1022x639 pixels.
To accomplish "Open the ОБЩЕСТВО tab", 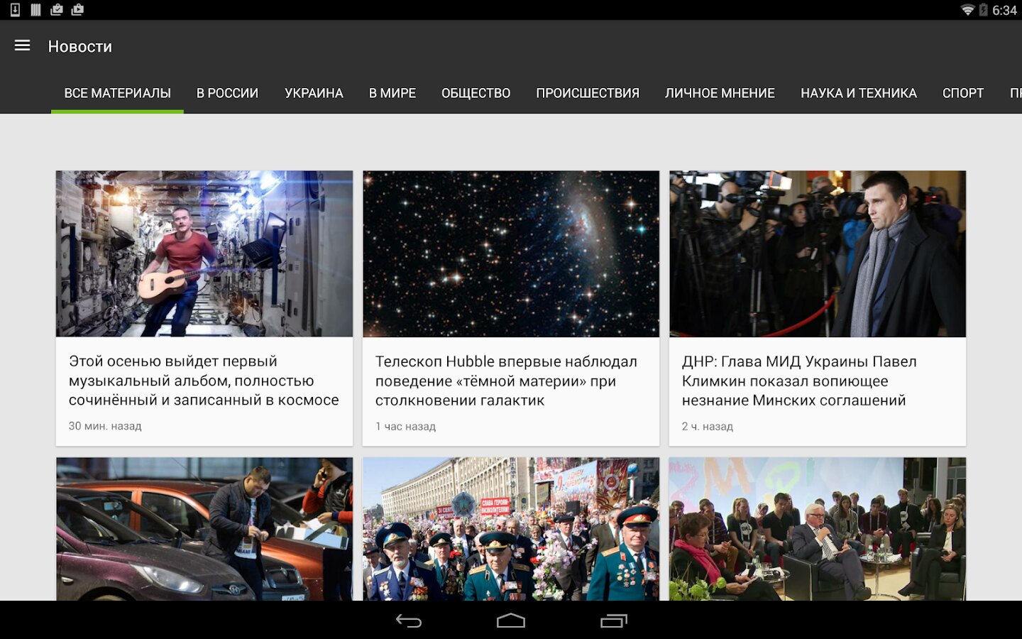I will pyautogui.click(x=476, y=93).
